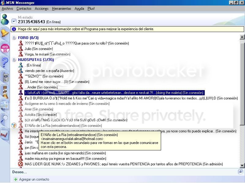The height and width of the screenshot is (183, 245).
Task: Select contact 'Acógeme en tu seno'
Action: tap(67, 104)
